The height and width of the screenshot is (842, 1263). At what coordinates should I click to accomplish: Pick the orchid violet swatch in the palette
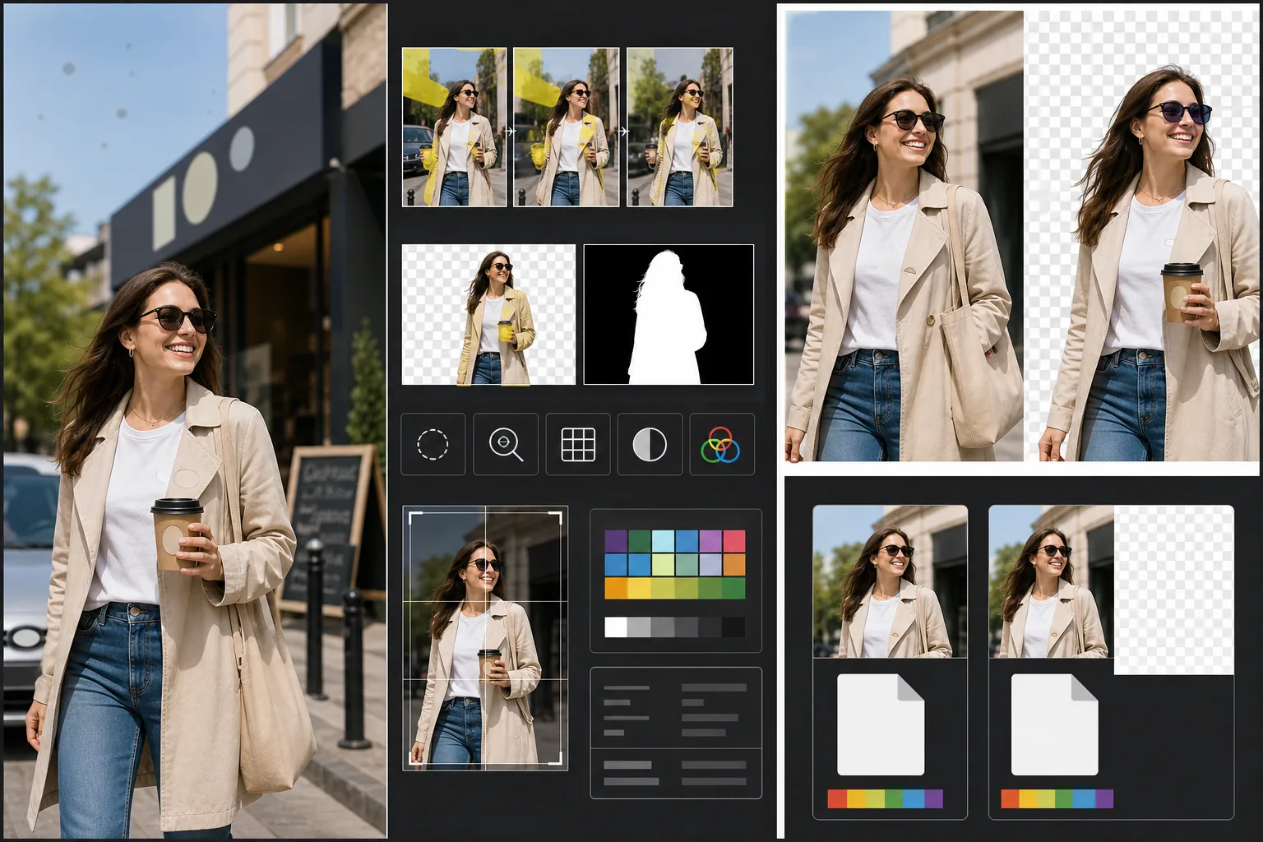click(x=710, y=541)
